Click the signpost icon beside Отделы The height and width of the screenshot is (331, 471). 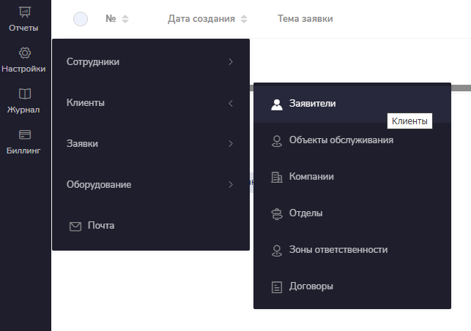coord(277,213)
